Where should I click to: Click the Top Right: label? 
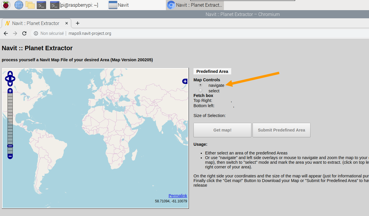[x=203, y=100]
